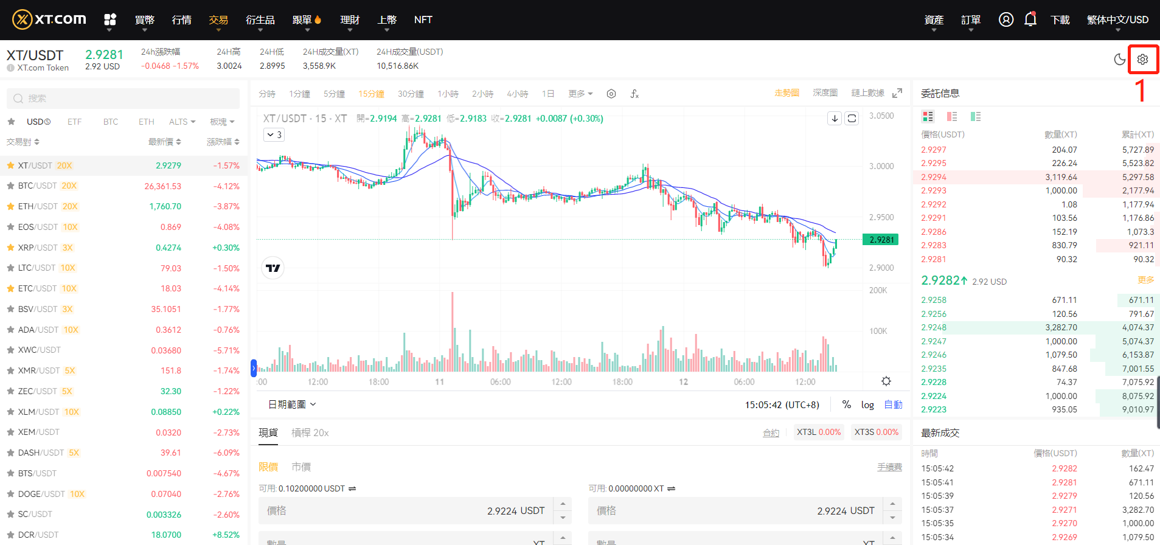The height and width of the screenshot is (545, 1160).
Task: Open chart indicators fx icon
Action: [x=634, y=94]
